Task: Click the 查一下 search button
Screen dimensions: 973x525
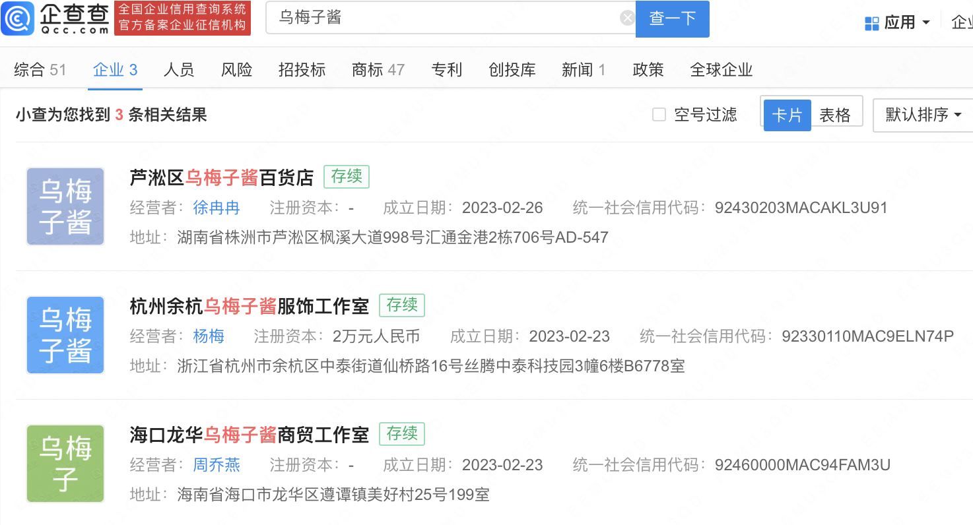Action: [673, 18]
